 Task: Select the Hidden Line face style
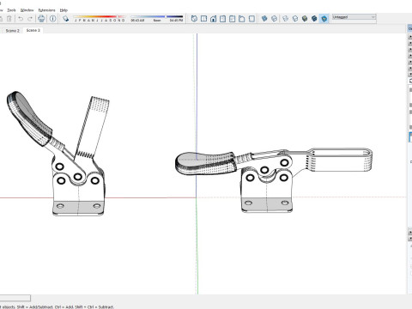point(295,19)
